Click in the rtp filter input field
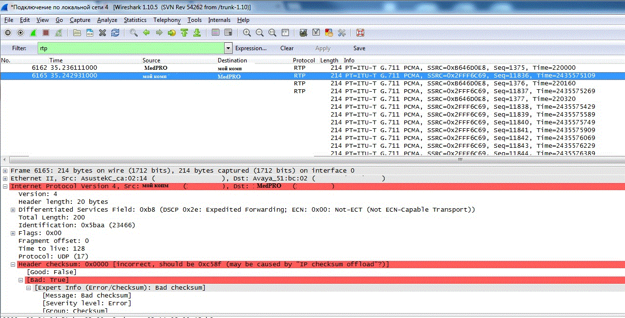This screenshot has height=318, width=625. 131,48
